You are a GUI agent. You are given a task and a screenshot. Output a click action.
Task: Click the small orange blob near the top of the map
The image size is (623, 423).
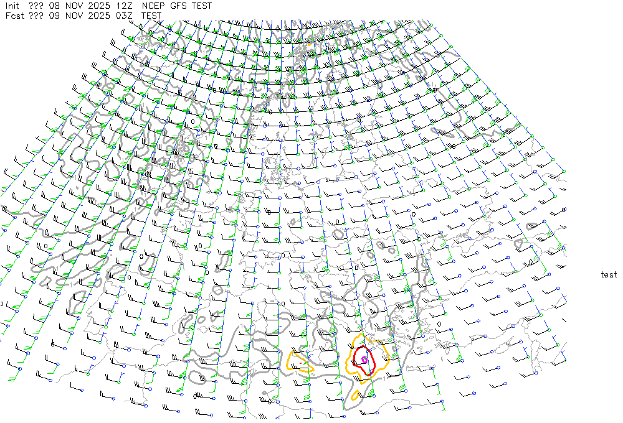click(x=309, y=44)
